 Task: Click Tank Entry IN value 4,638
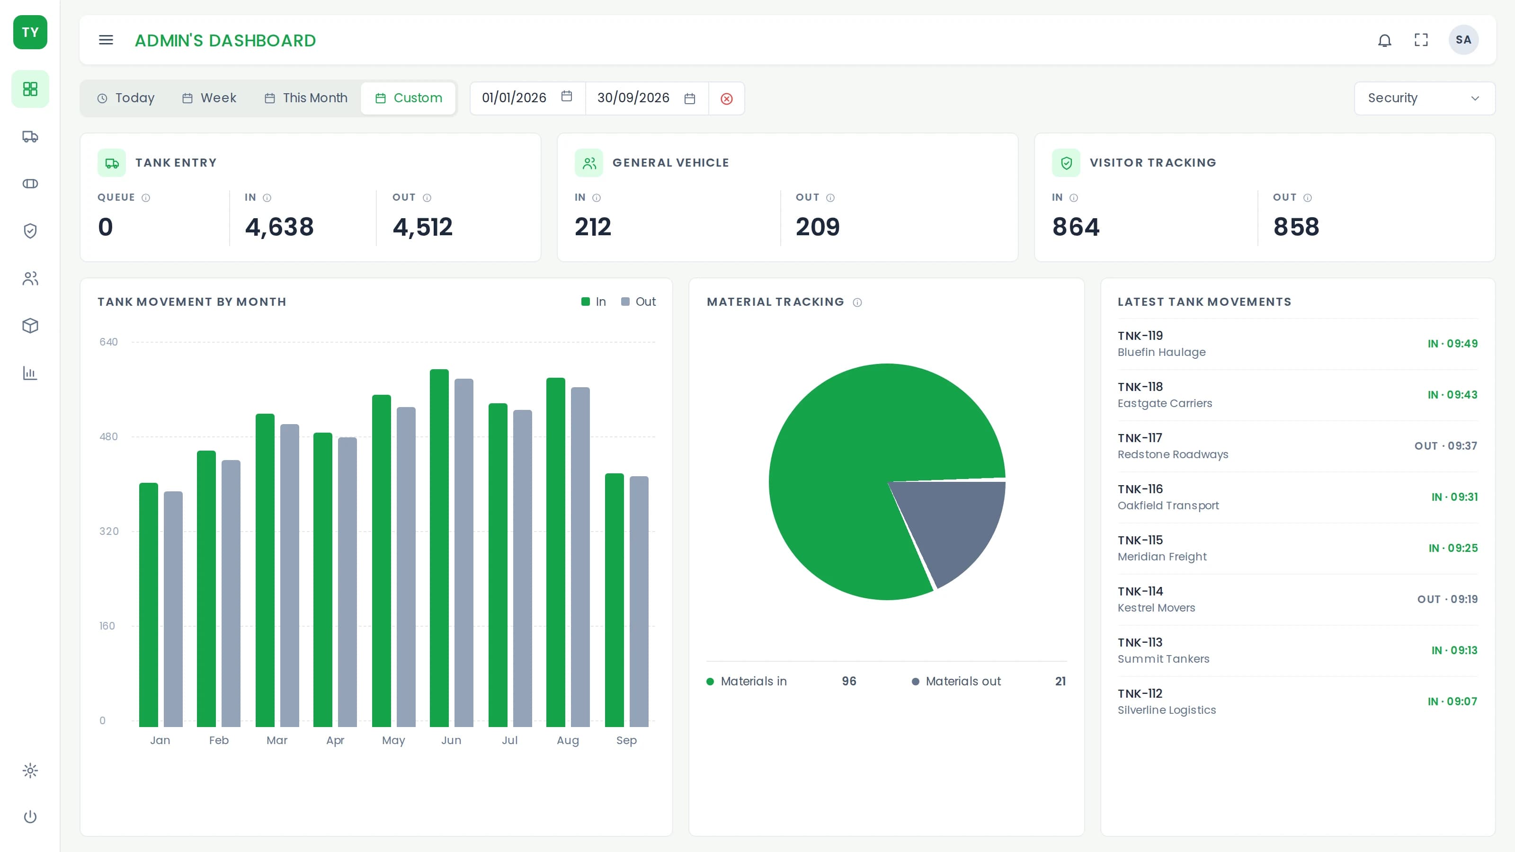[279, 227]
